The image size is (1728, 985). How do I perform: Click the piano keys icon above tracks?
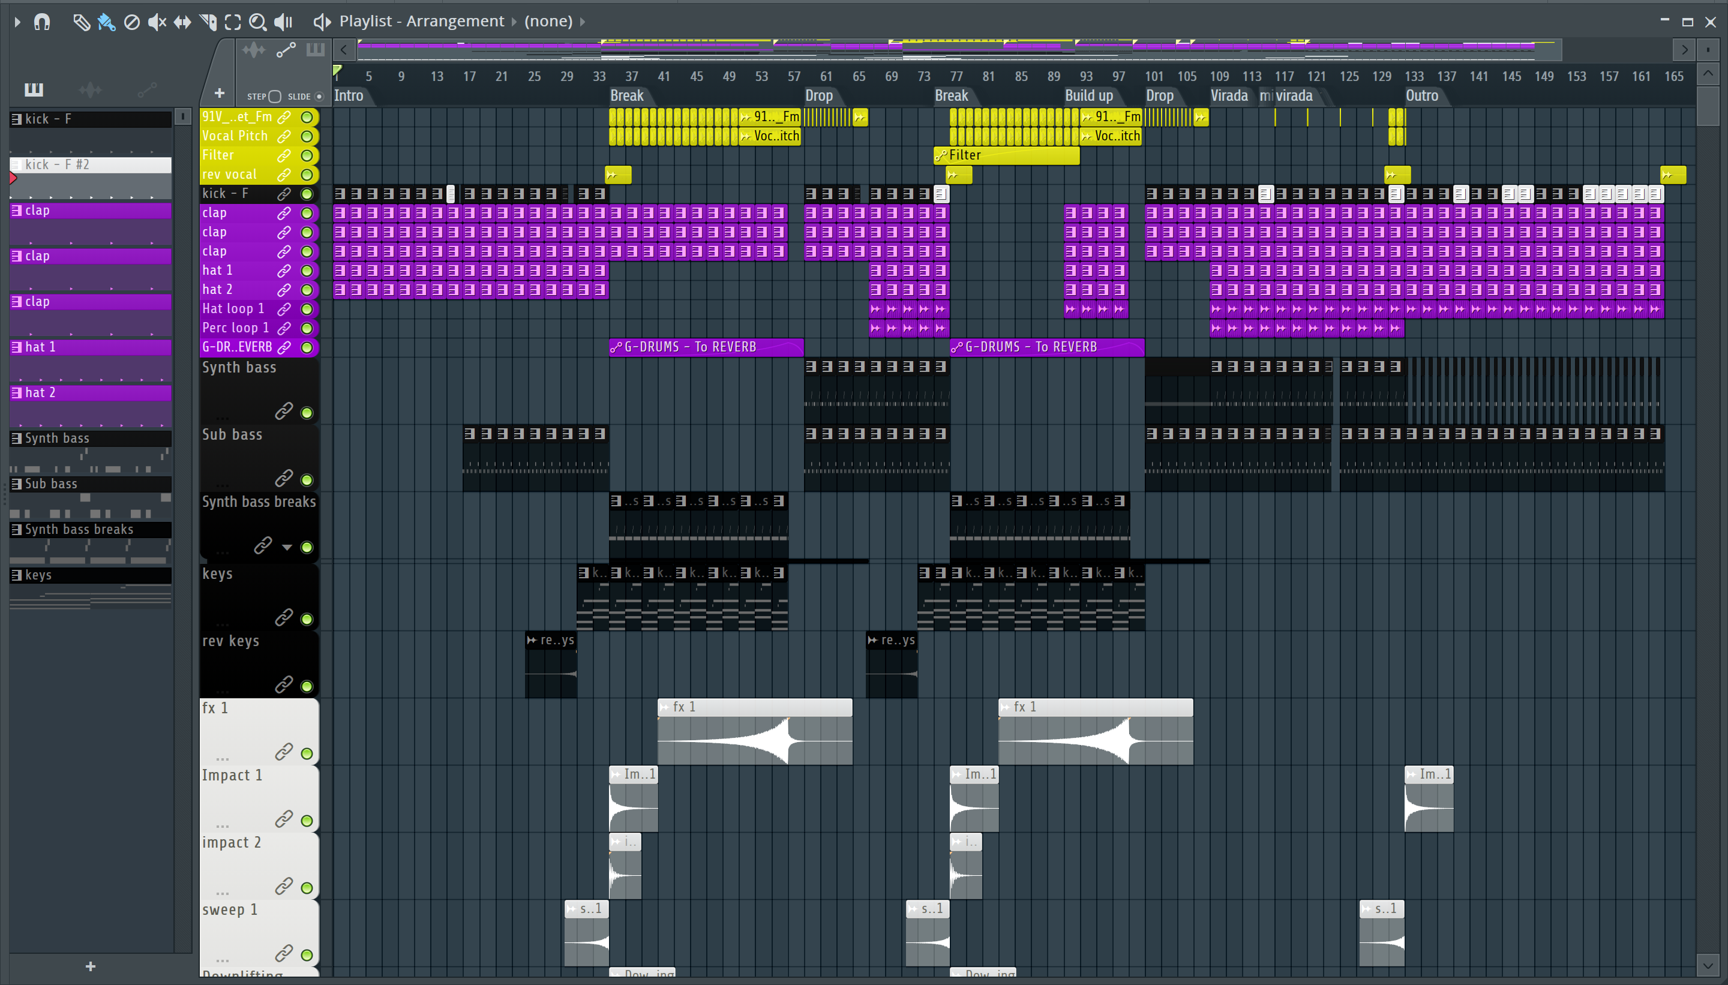(315, 49)
